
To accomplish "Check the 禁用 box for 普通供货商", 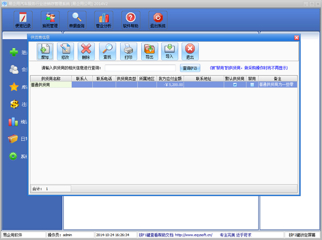I will coord(252,85).
